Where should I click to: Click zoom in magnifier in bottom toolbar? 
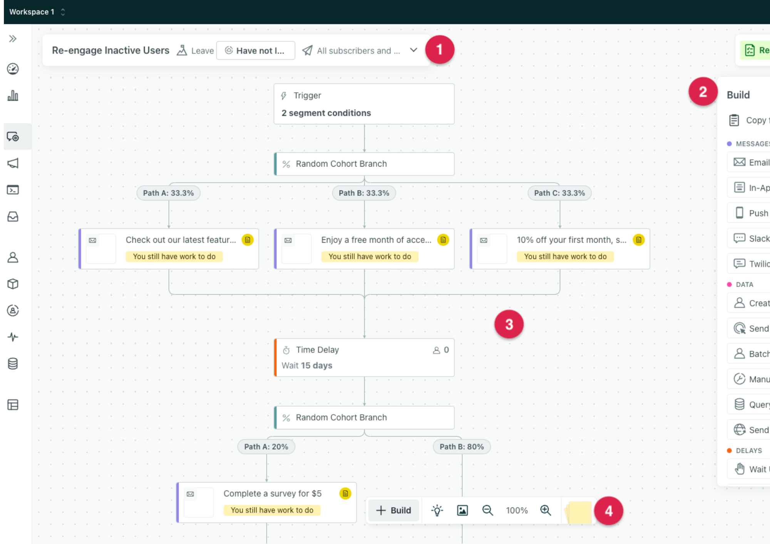pyautogui.click(x=546, y=510)
